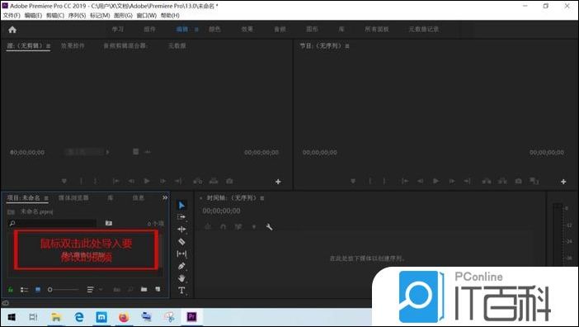Viewport: 579px width, 327px height.
Task: Export frame camera in Program monitor
Action: pos(519,181)
